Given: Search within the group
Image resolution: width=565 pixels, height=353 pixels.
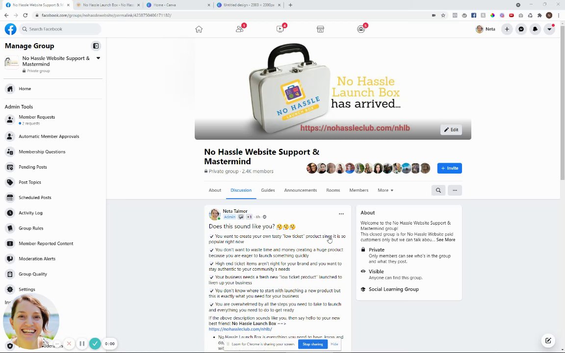Looking at the screenshot, I should [438, 190].
